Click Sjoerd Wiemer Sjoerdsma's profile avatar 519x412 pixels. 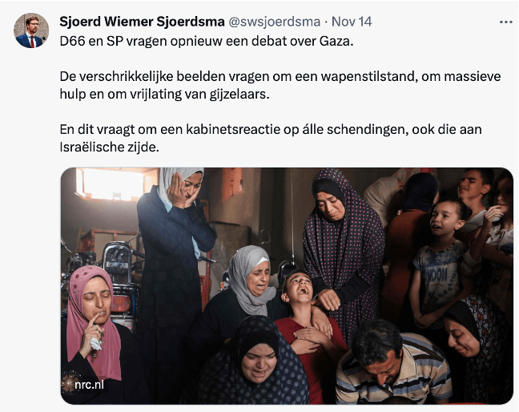click(x=31, y=30)
